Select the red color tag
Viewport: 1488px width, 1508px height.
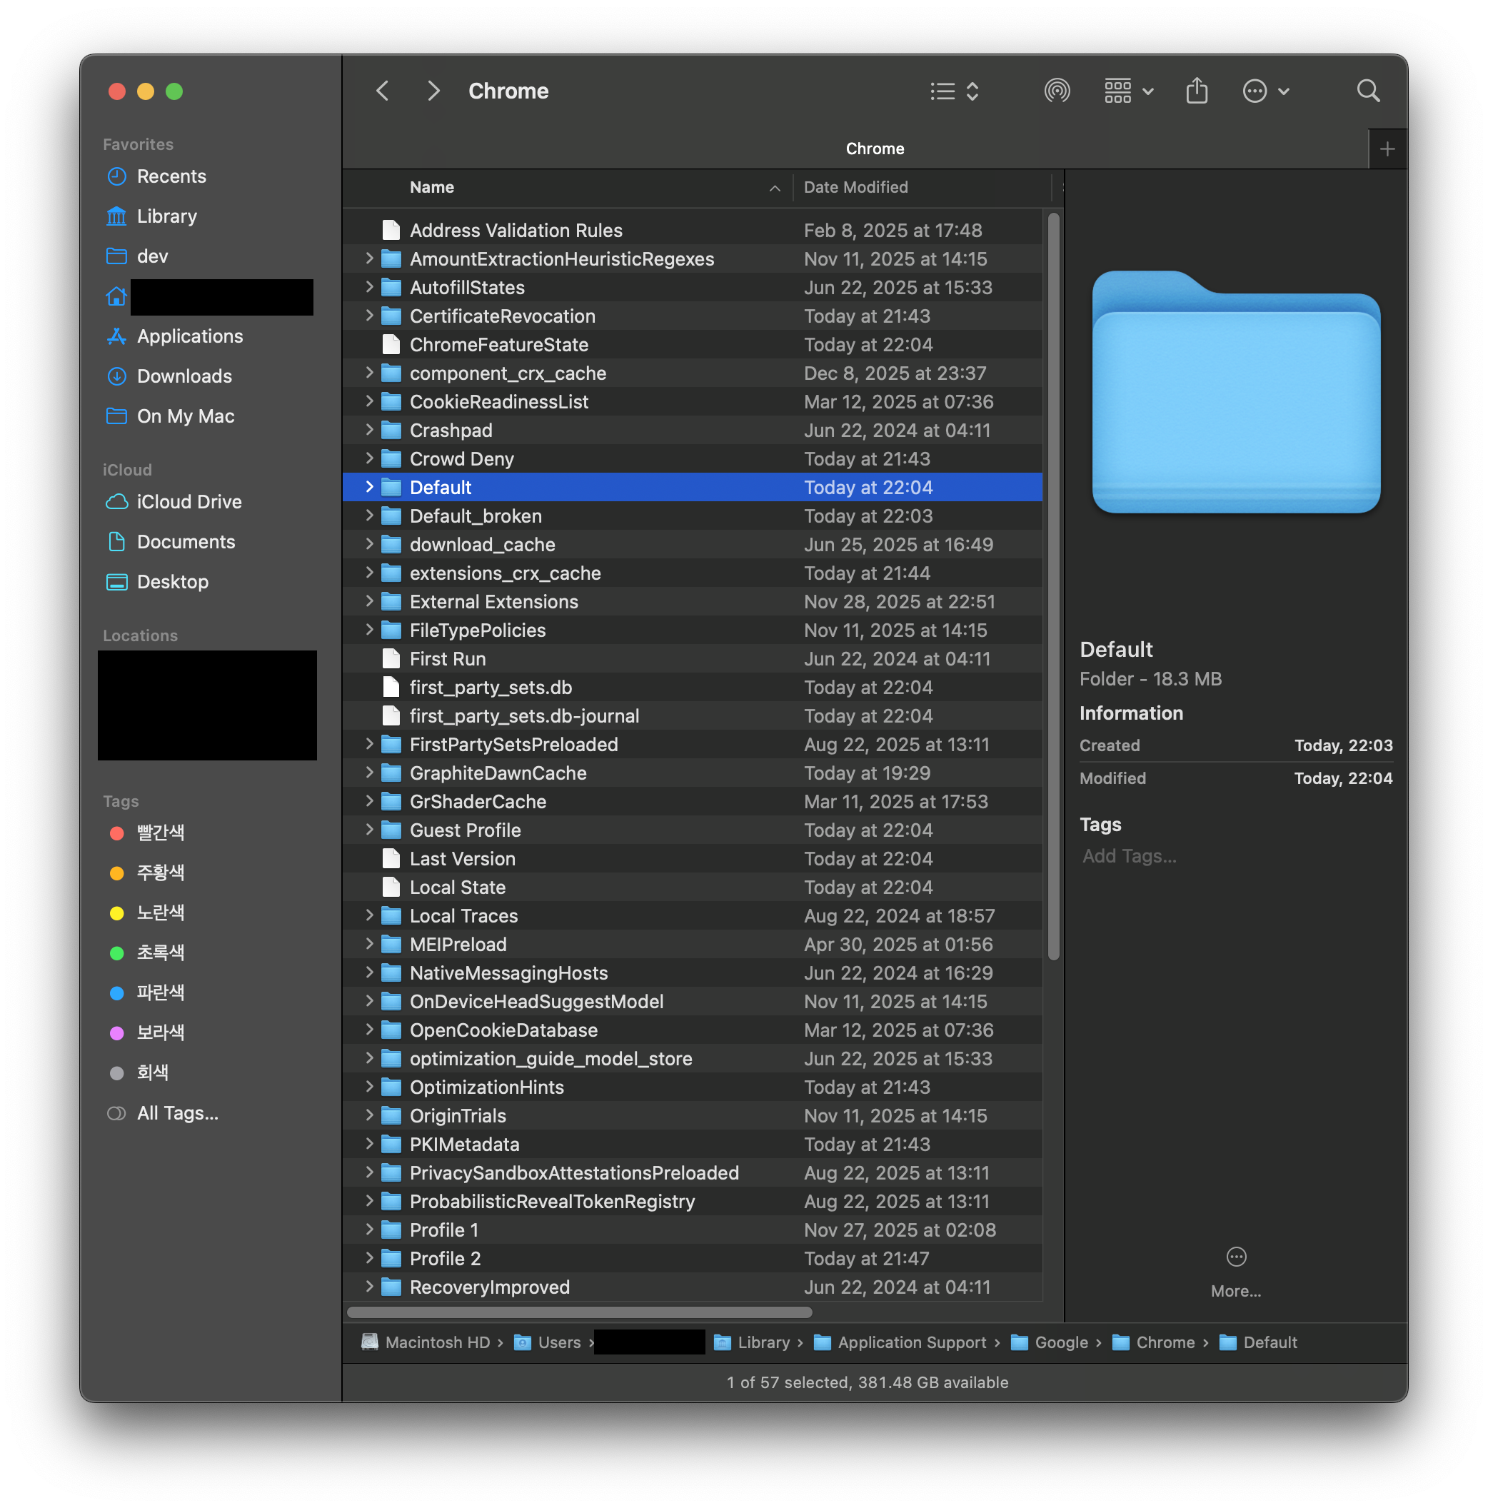[160, 833]
